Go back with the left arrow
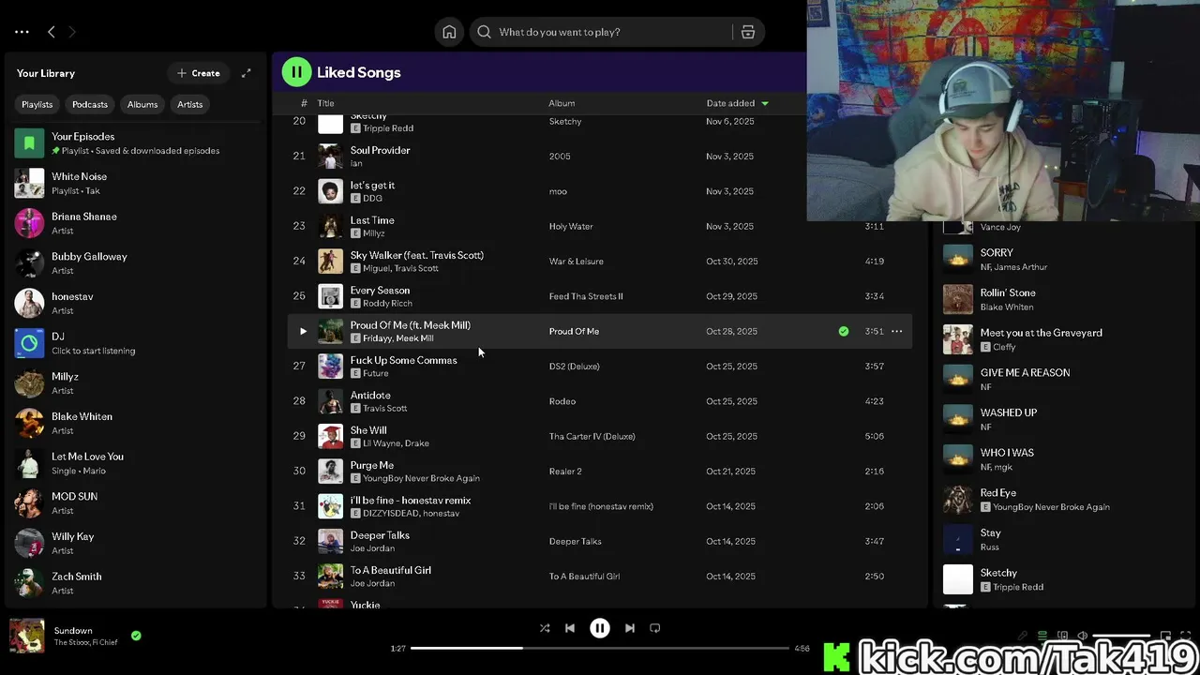Screen dimensions: 1200x675 52,32
